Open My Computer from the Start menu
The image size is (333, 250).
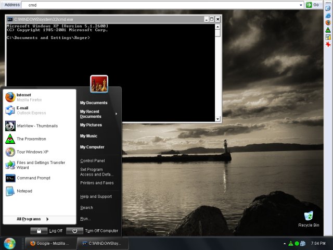pos(92,147)
